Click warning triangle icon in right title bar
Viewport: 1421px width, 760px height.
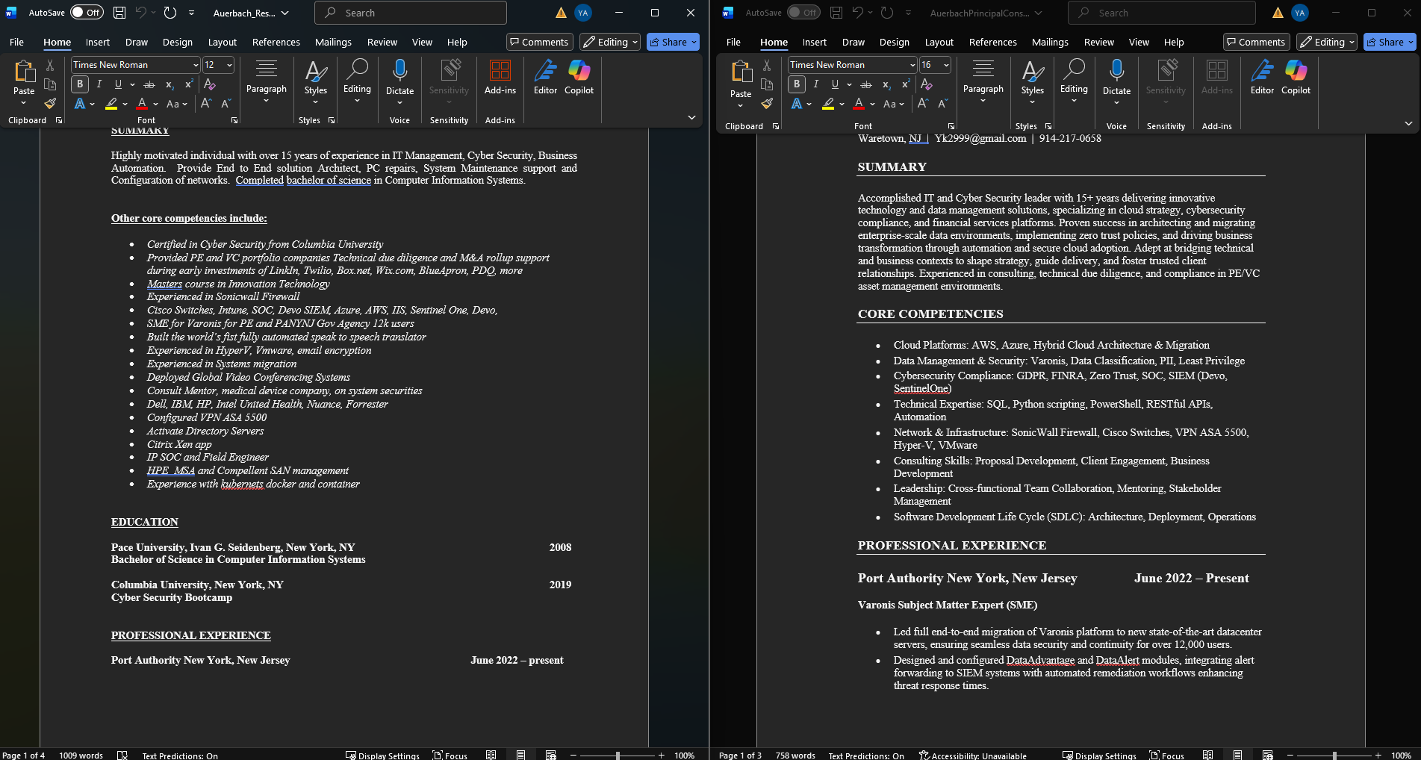[x=1278, y=13]
